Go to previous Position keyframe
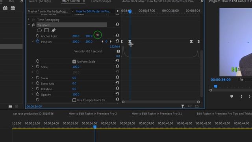 (102, 41)
